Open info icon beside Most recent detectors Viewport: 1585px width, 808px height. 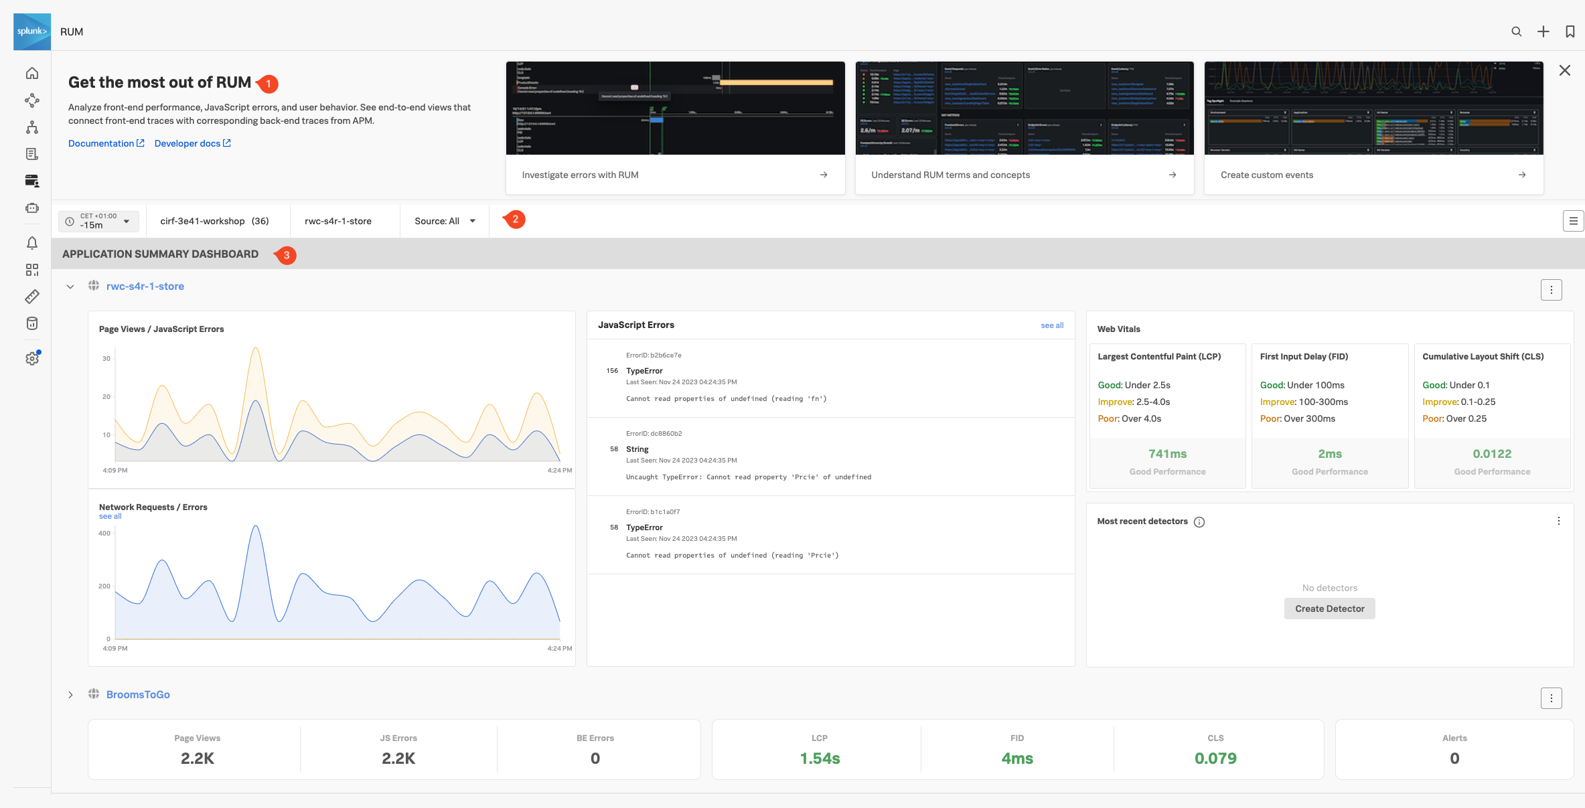[1199, 522]
